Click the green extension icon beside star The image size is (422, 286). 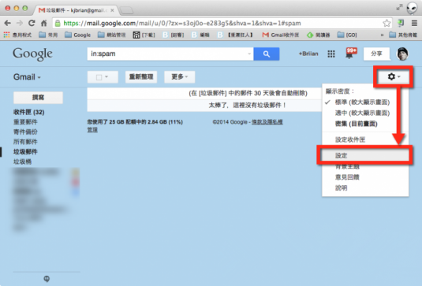click(401, 23)
